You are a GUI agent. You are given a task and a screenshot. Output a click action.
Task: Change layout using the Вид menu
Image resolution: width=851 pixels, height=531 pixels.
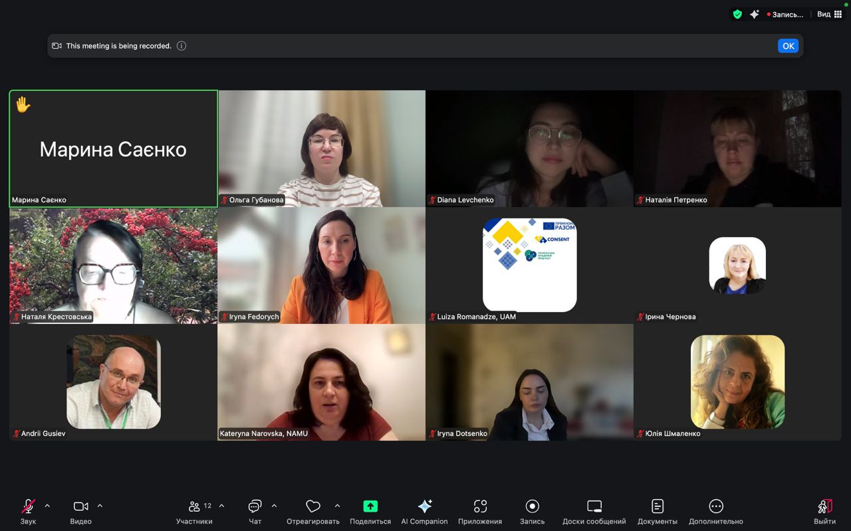click(x=829, y=14)
